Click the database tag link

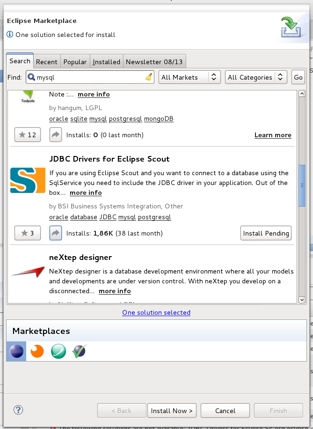(x=84, y=217)
